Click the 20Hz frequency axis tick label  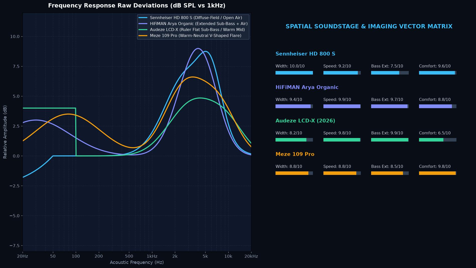23,256
